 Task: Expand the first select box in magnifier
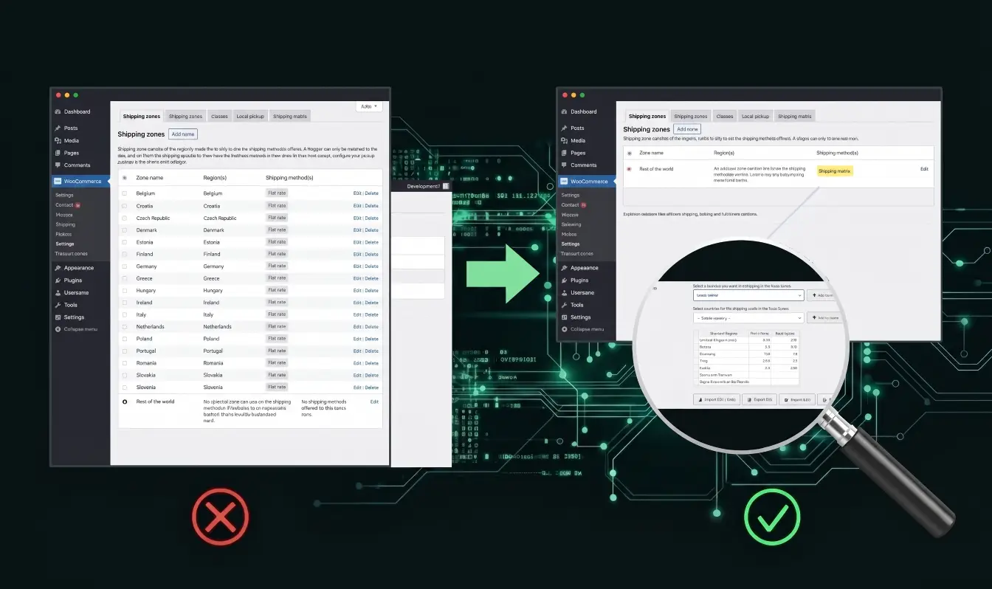pos(748,295)
